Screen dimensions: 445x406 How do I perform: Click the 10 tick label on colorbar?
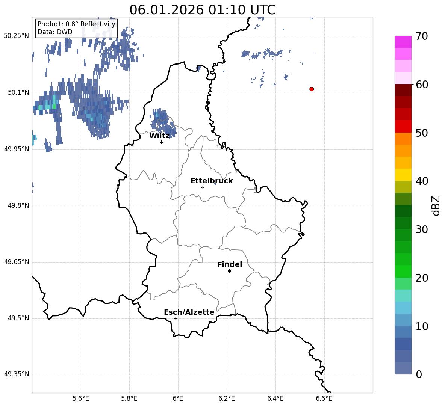[x=422, y=326]
